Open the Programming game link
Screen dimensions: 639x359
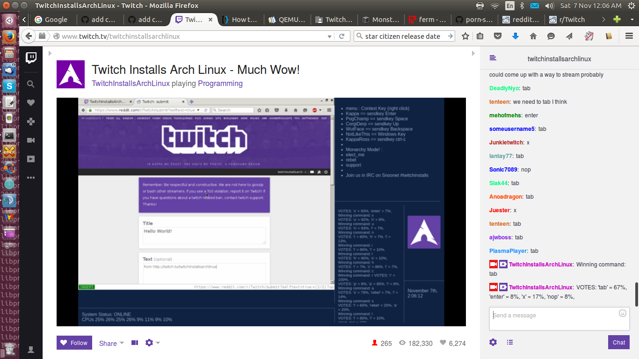coord(220,84)
